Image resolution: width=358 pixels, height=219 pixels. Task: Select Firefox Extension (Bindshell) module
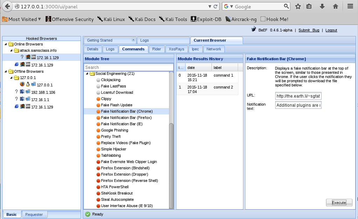pyautogui.click(x=125, y=168)
